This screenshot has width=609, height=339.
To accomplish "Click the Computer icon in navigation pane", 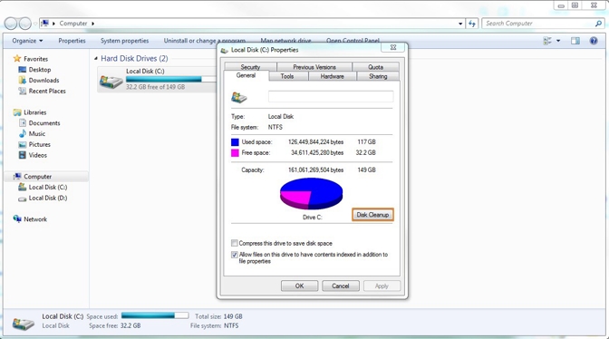I will (17, 176).
